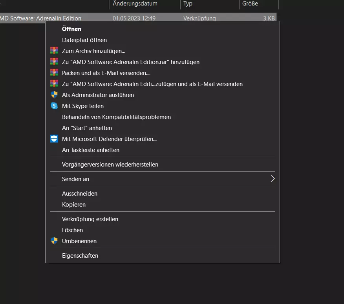344x304 pixels.
Task: Choose 'An "Start" anheften'
Action: pos(163,128)
